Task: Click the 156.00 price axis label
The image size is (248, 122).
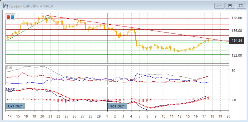Action: click(236, 30)
